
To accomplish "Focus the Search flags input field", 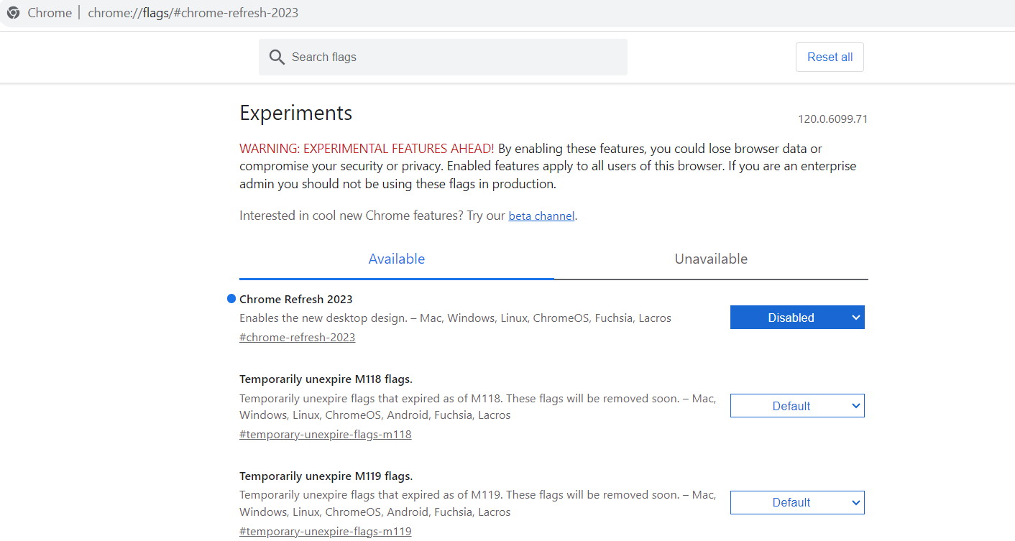I will (x=443, y=57).
